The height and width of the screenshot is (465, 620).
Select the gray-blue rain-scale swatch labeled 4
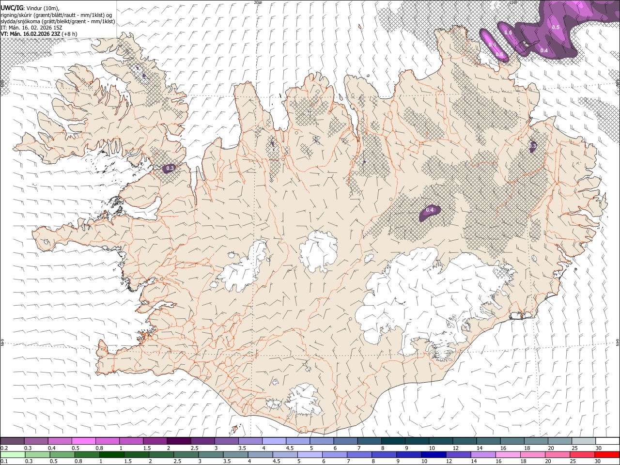[260, 454]
